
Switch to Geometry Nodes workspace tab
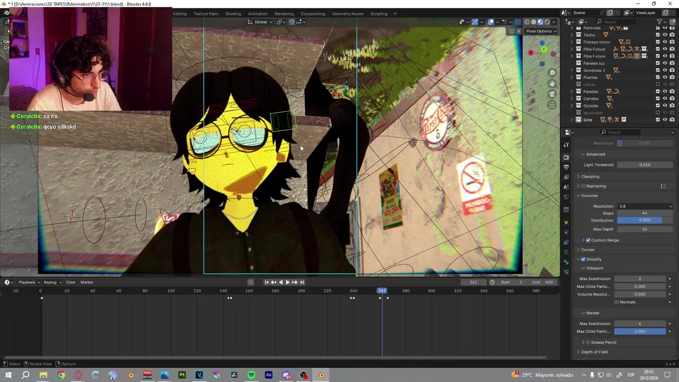[347, 14]
